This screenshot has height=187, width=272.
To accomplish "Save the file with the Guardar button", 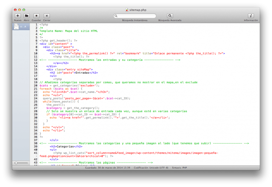I will coord(36,16).
